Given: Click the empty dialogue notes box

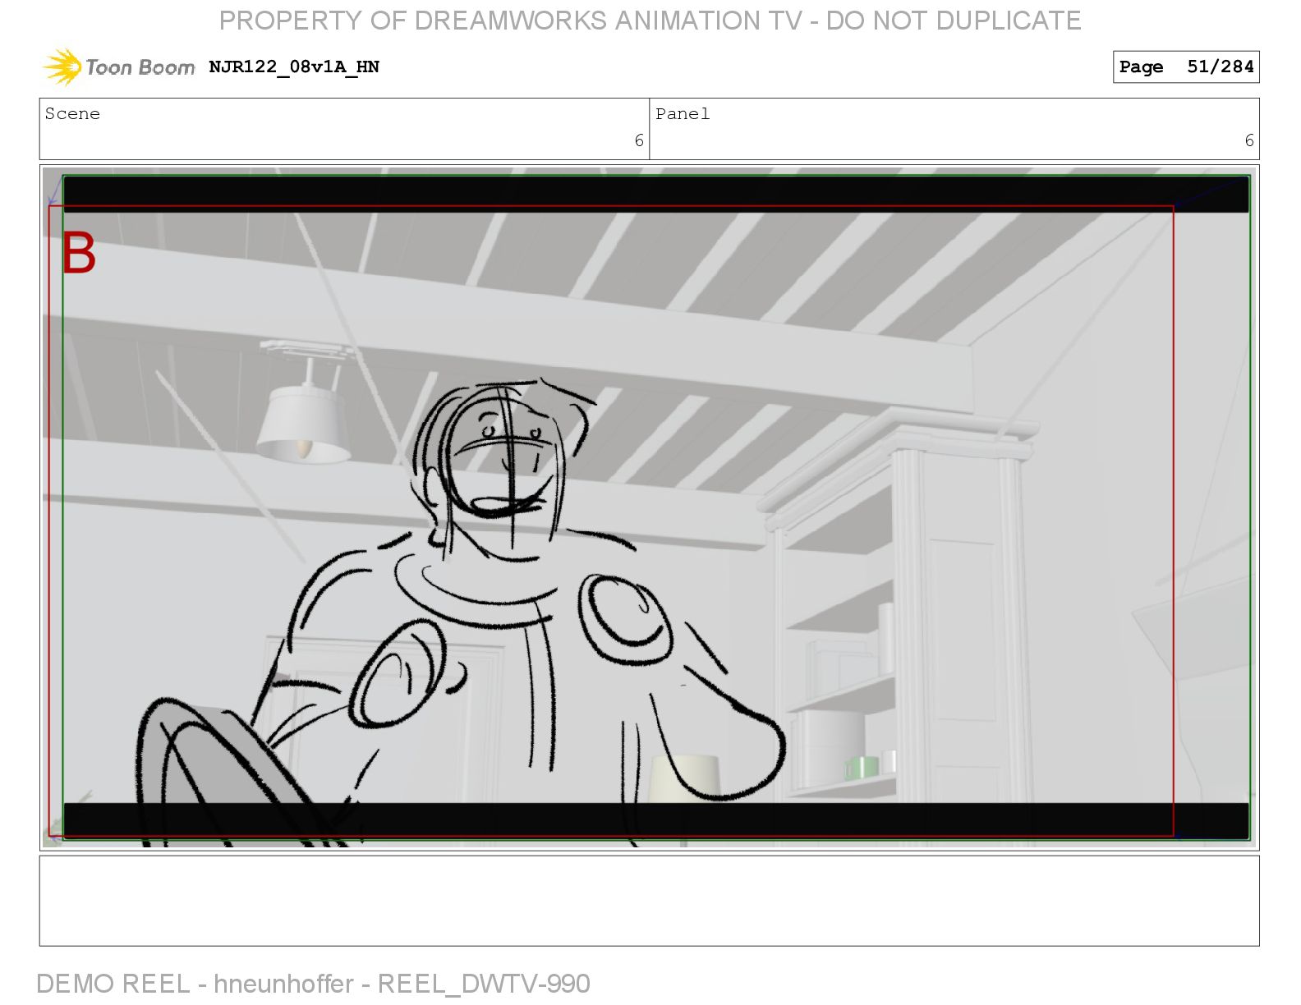Looking at the screenshot, I should (649, 901).
